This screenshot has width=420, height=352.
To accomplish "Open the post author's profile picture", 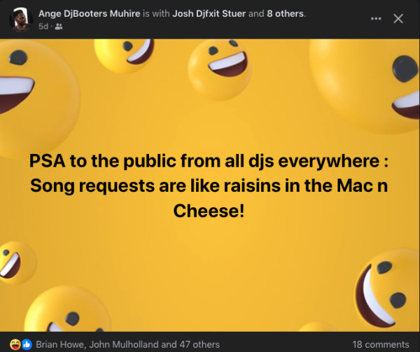I will [x=21, y=19].
